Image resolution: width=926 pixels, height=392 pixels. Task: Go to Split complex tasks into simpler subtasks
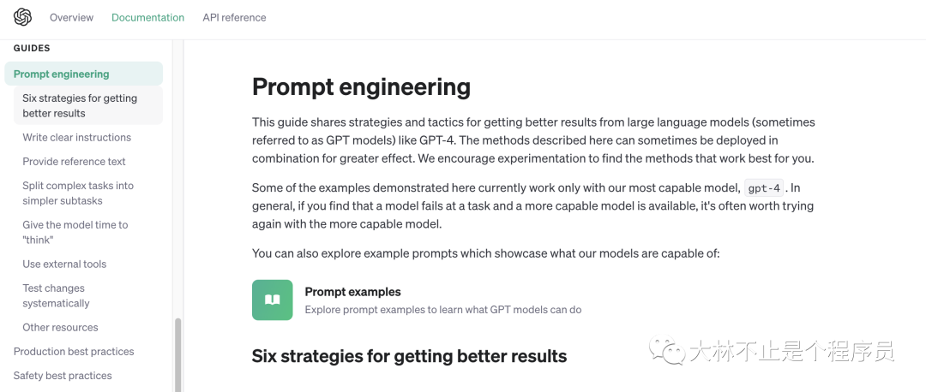[x=78, y=193]
